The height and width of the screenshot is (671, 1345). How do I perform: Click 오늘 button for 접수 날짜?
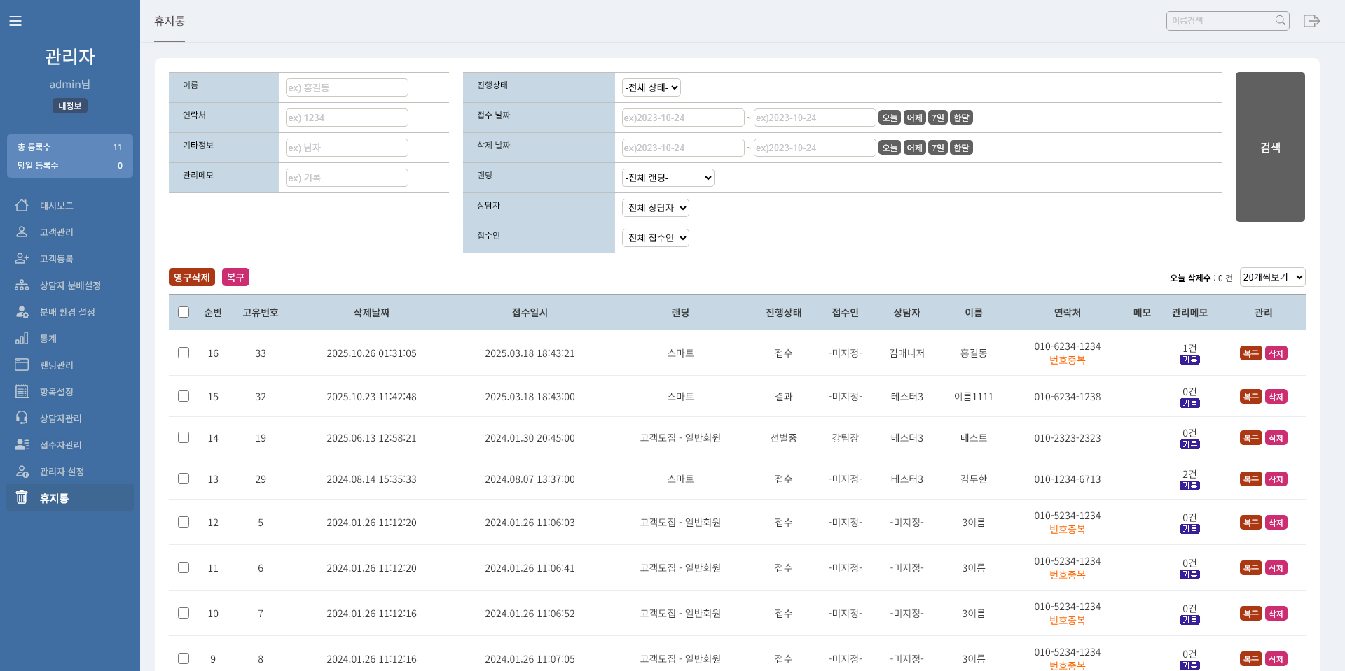tap(889, 118)
